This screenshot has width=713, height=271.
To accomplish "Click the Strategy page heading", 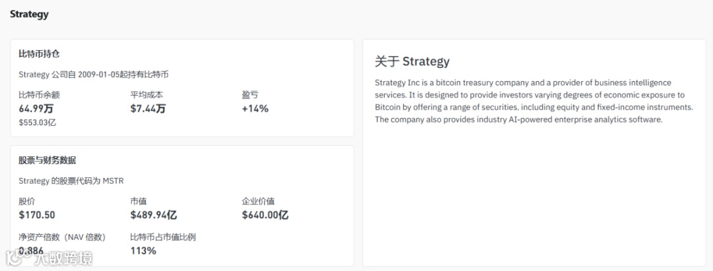I will [29, 14].
